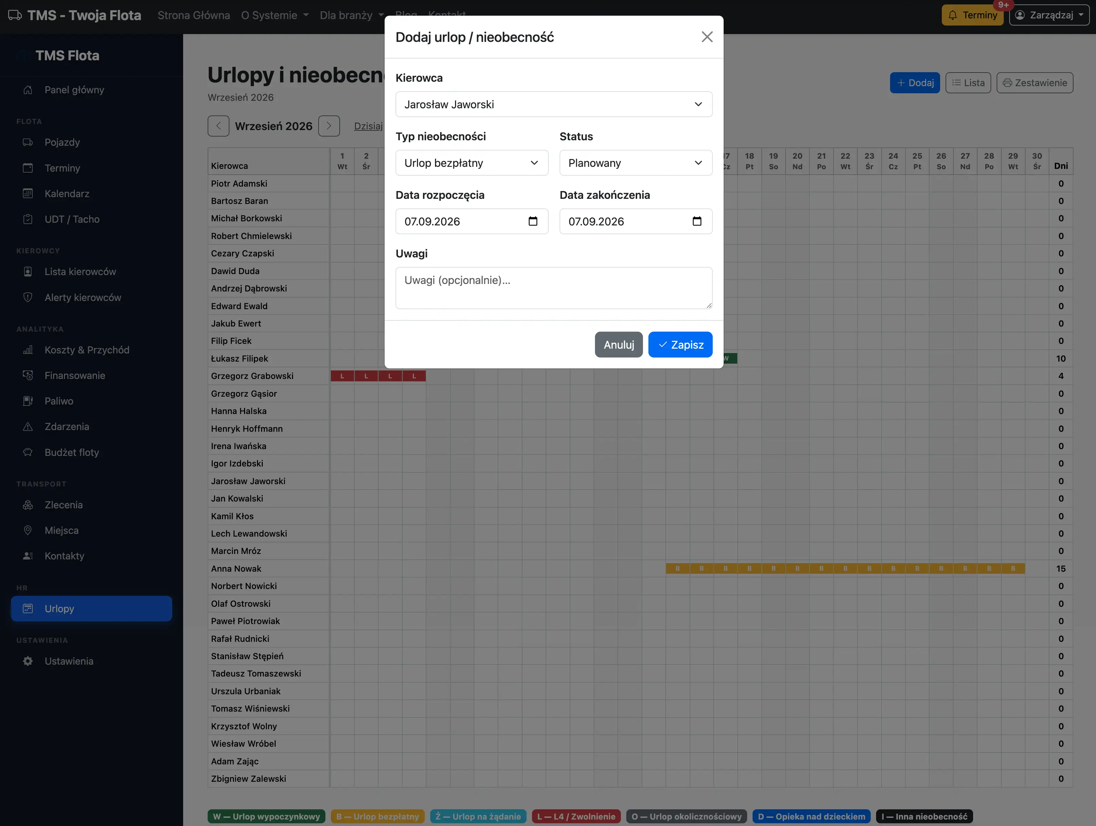Go to next month with right chevron
This screenshot has width=1096, height=826.
click(x=328, y=126)
